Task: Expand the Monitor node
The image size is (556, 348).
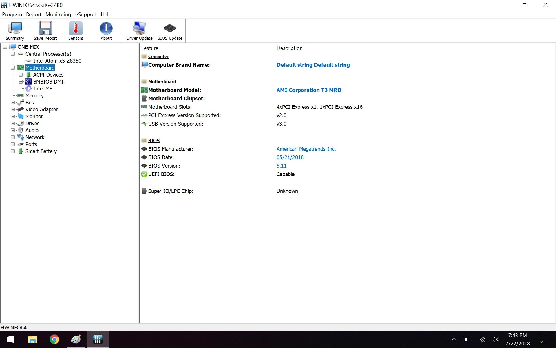Action: pos(13,117)
